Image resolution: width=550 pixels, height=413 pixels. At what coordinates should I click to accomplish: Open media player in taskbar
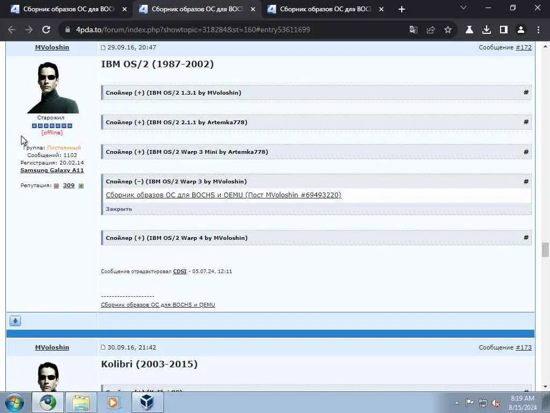click(x=114, y=402)
